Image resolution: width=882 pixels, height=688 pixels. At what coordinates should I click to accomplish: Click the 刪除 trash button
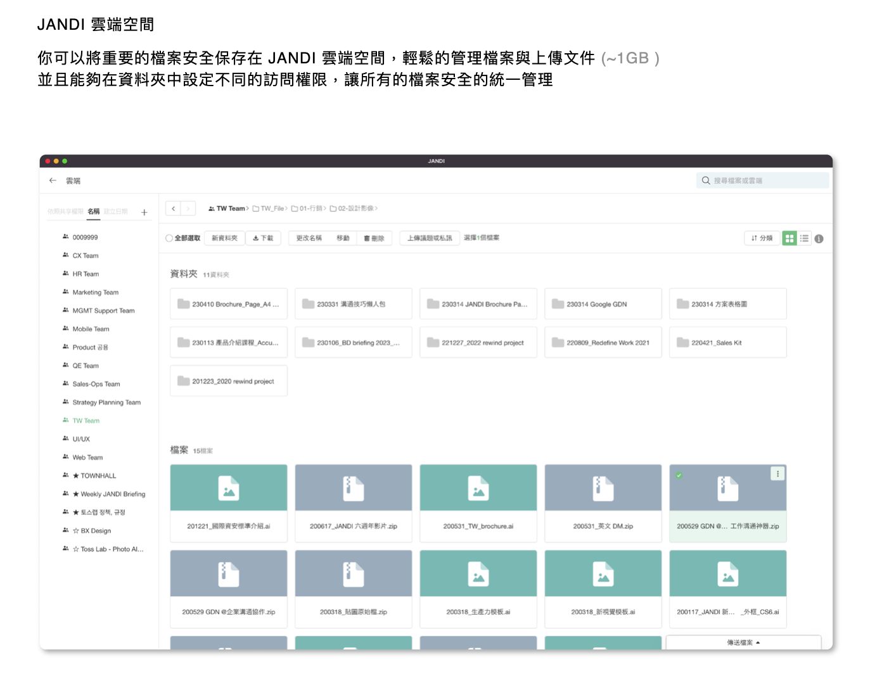(374, 238)
